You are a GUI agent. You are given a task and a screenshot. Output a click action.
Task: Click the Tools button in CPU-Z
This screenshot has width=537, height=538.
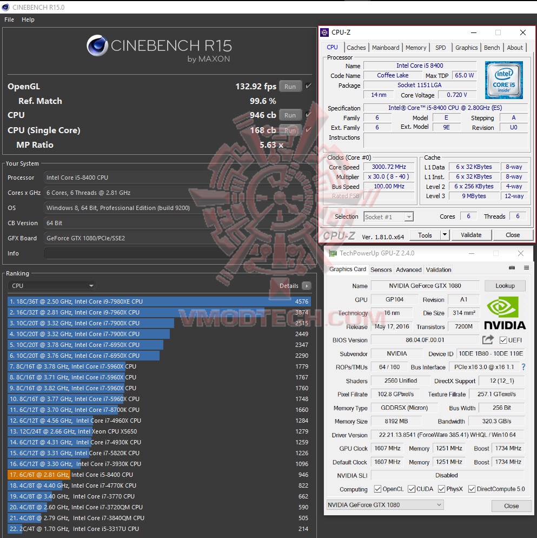425,235
